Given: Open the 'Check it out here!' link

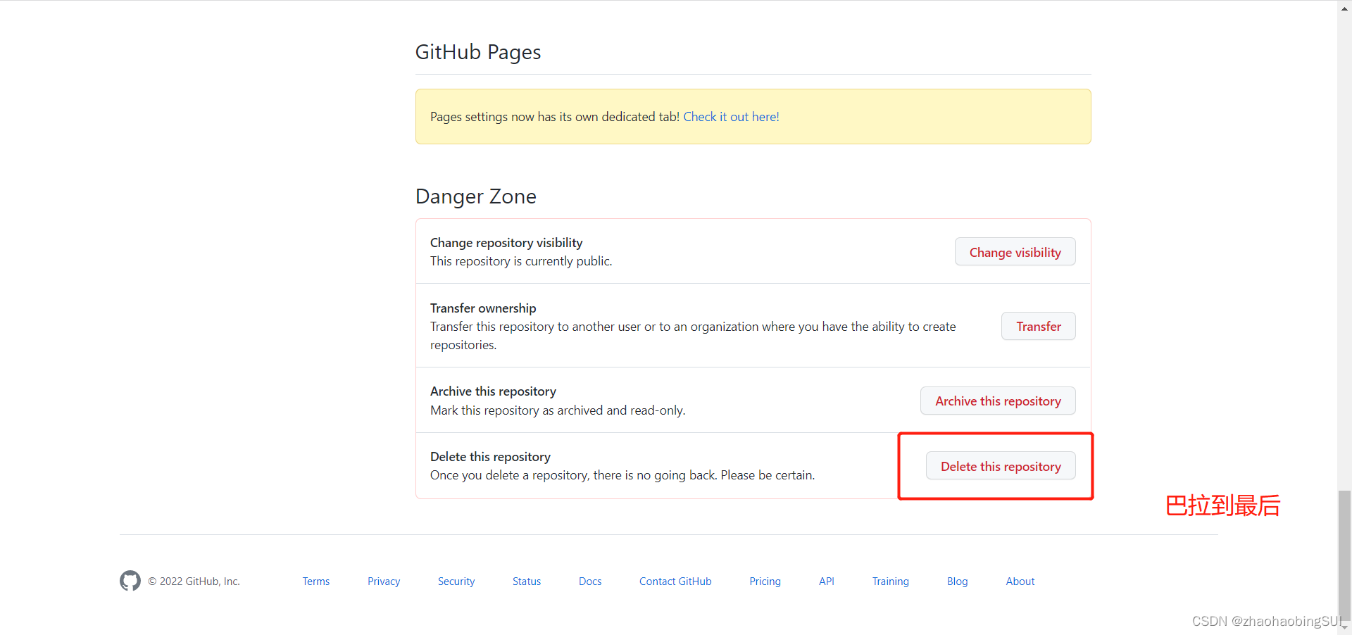Looking at the screenshot, I should click(x=731, y=117).
